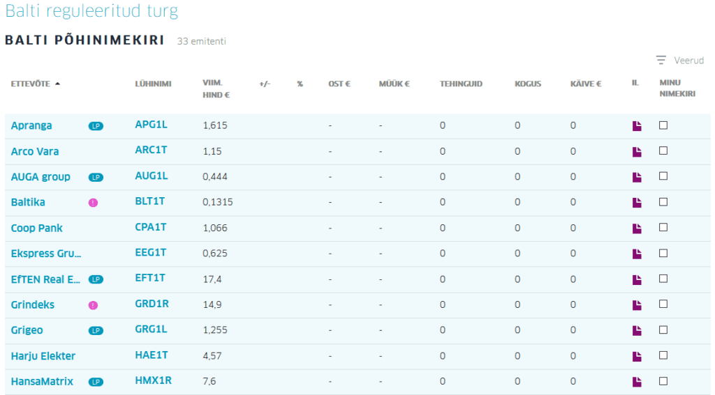Open the HansaMatrix company link
The width and height of the screenshot is (715, 395).
pyautogui.click(x=42, y=382)
